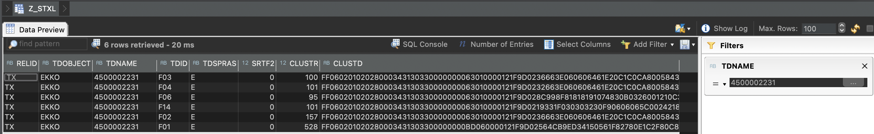This screenshot has width=874, height=134.
Task: Click the CLUSTR value 100
Action: (311, 78)
